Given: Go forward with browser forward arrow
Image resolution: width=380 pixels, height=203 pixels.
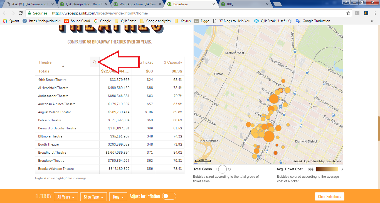Looking at the screenshot, I should click(x=13, y=13).
